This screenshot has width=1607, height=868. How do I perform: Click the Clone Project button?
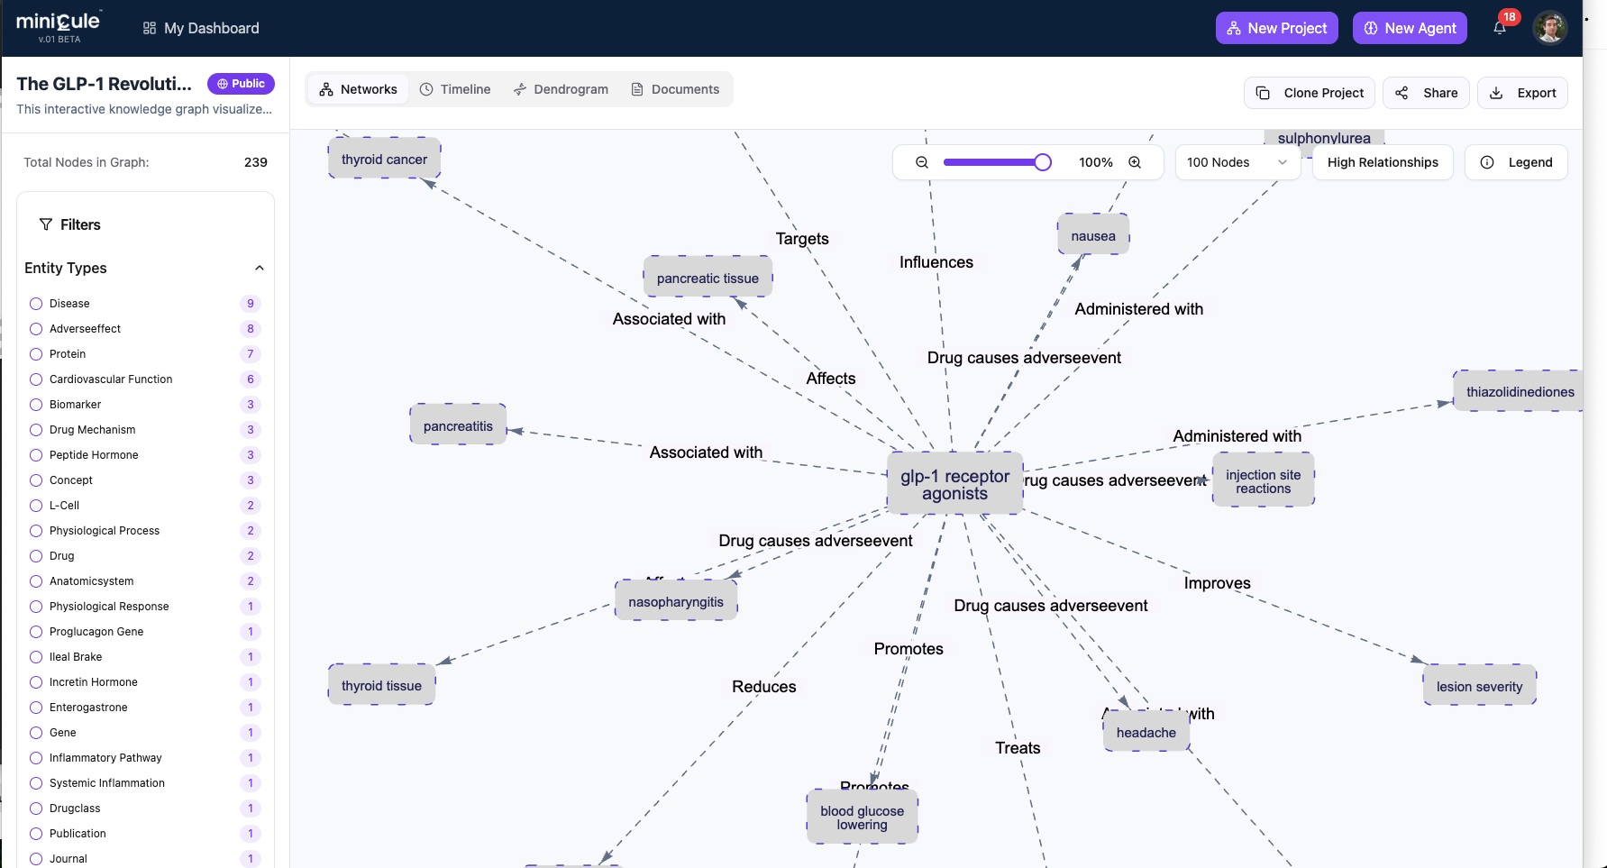coord(1309,93)
